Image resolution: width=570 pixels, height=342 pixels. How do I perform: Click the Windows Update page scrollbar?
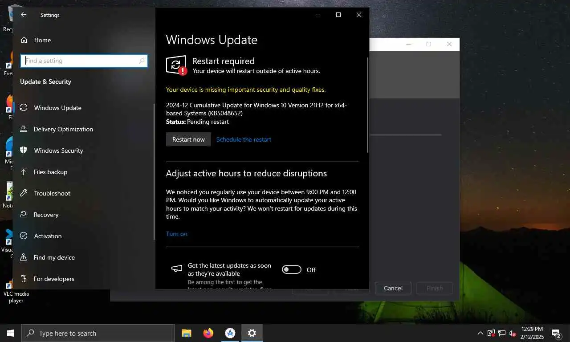pyautogui.click(x=368, y=105)
